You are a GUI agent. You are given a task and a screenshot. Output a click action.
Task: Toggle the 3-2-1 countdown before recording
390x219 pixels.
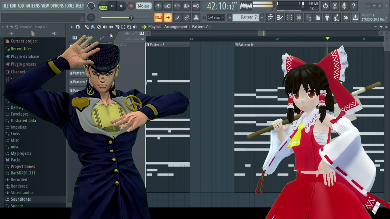coord(177,6)
